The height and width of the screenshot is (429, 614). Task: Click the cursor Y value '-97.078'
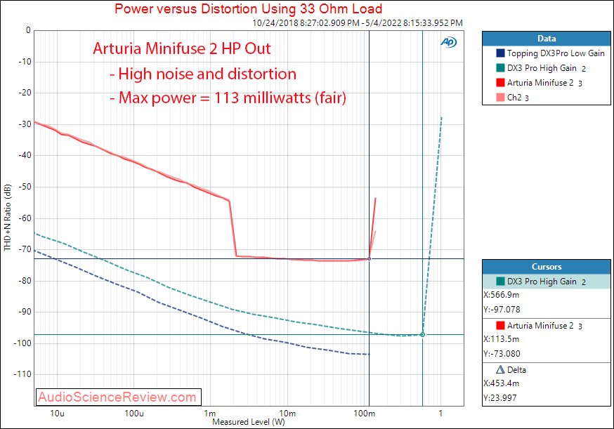[x=502, y=310]
